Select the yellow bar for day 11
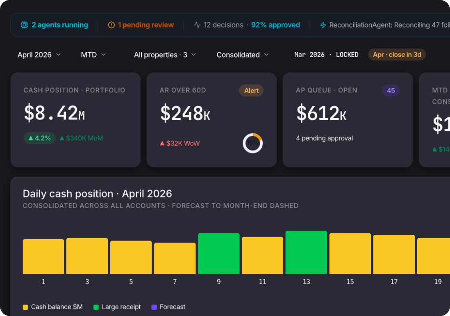The height and width of the screenshot is (316, 450). (x=262, y=255)
